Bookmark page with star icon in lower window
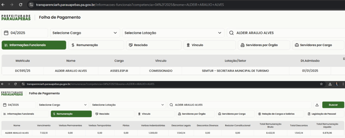Image resolution: width=345 pixels, height=138 pixels. pyautogui.click(x=321, y=84)
